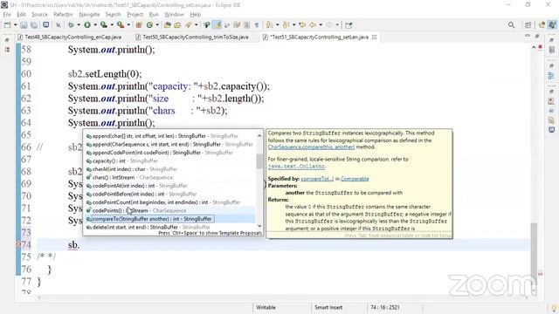Click the error marker on line 74
This screenshot has width=559, height=314.
click(18, 244)
